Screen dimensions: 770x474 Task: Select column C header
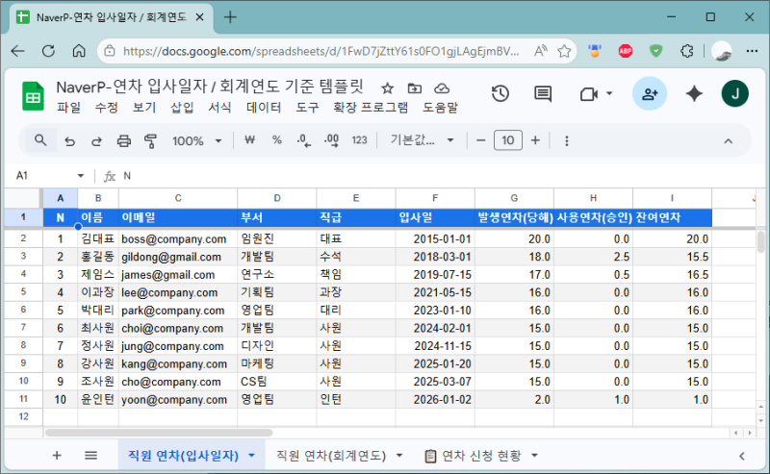click(x=178, y=198)
